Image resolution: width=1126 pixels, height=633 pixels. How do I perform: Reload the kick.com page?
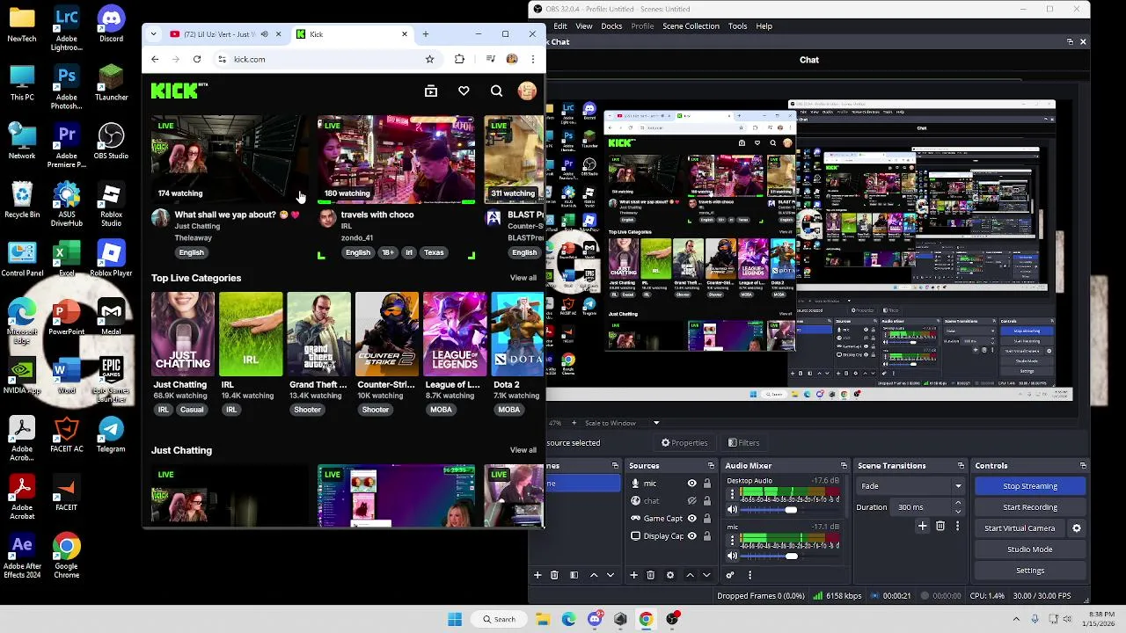[197, 59]
